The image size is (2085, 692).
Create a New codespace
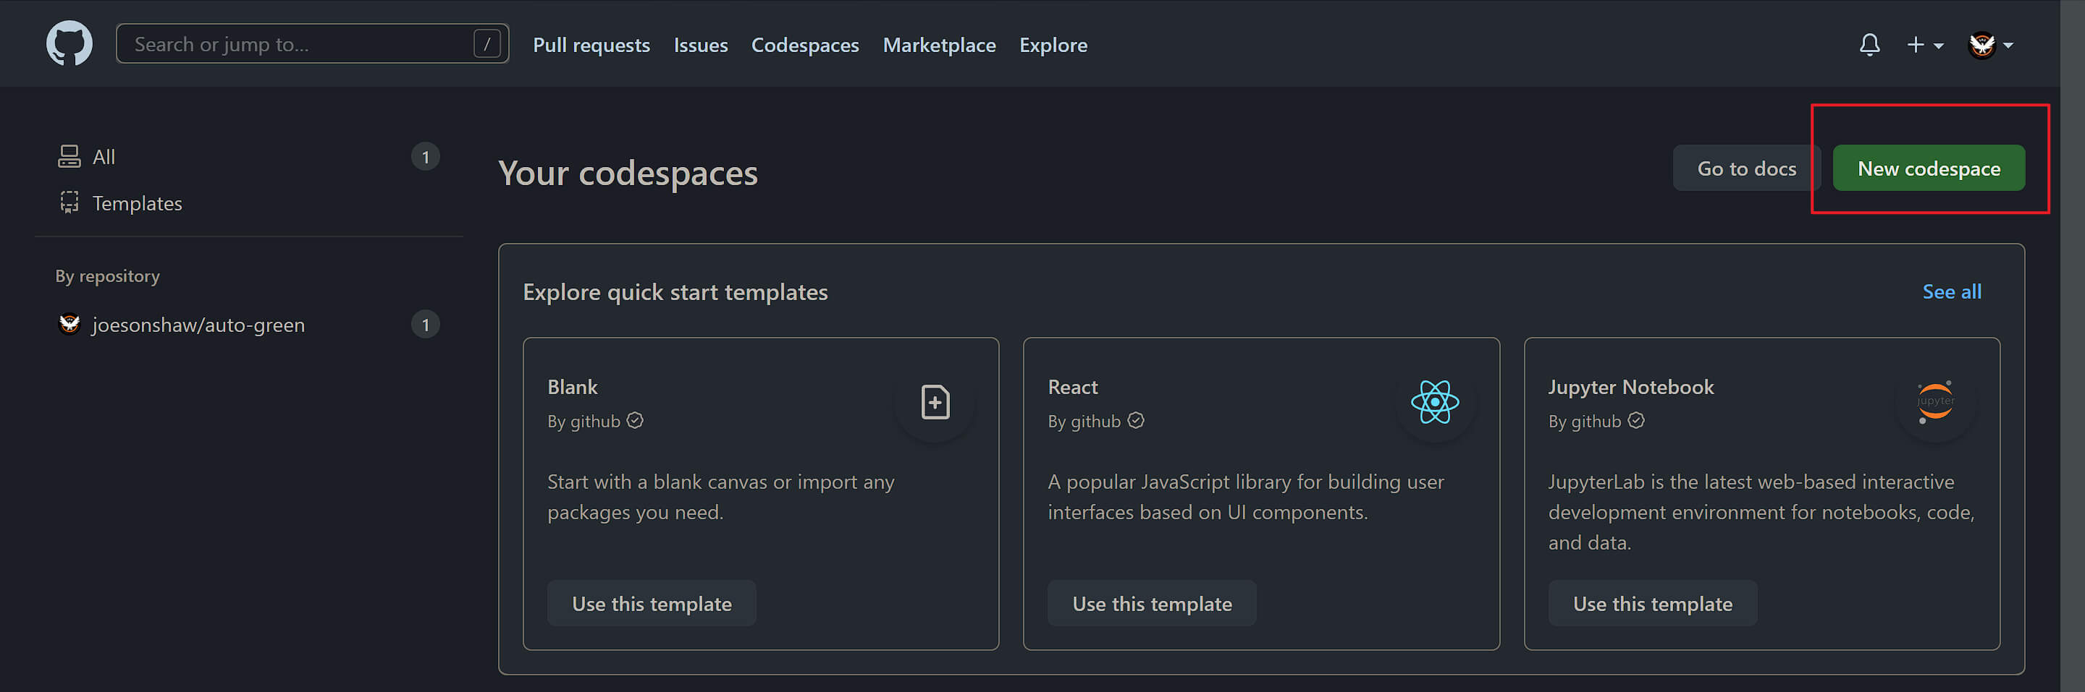pos(1928,168)
